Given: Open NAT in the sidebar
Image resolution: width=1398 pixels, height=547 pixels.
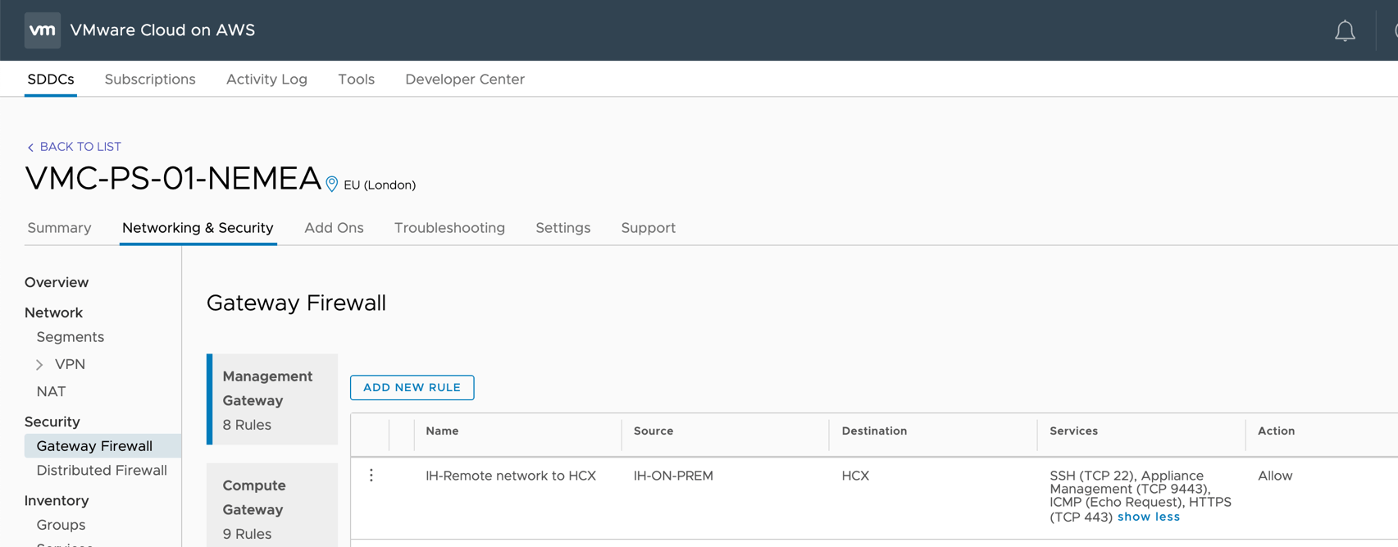Looking at the screenshot, I should (x=51, y=392).
